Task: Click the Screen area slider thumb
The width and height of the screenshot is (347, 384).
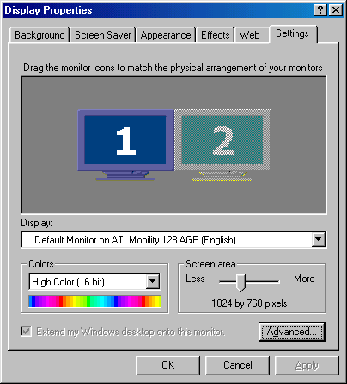Action: tap(241, 283)
